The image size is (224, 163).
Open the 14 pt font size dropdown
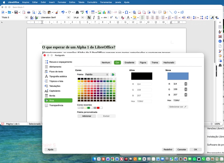pyautogui.click(x=83, y=18)
